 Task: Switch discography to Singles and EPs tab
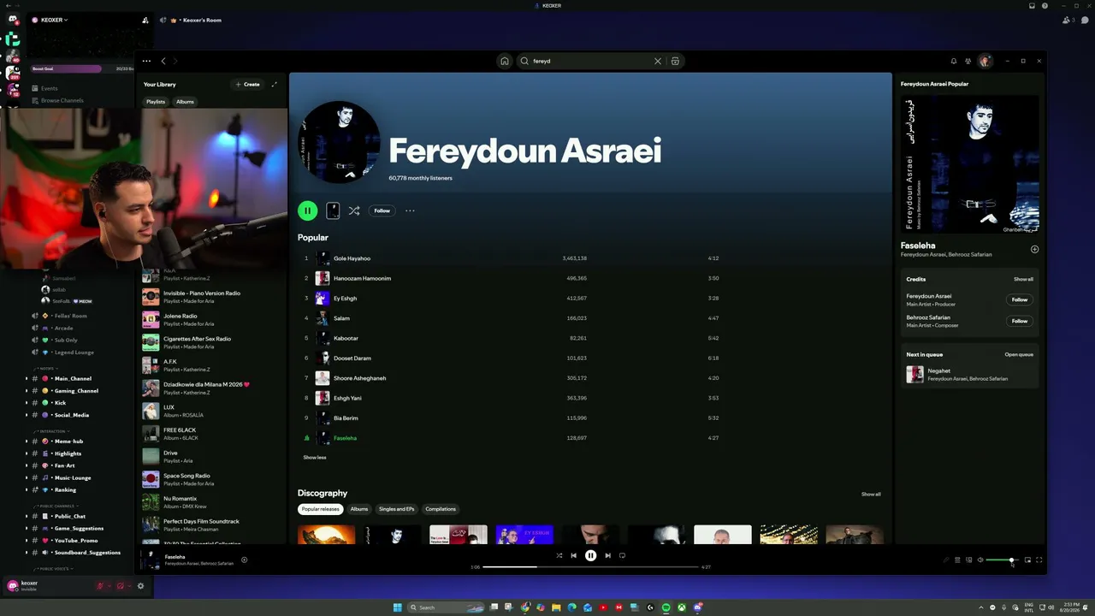click(x=396, y=509)
